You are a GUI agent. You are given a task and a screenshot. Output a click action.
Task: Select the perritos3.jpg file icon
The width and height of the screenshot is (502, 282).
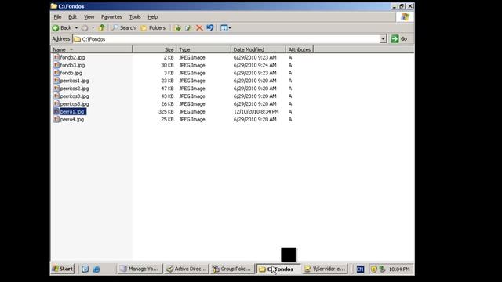click(56, 96)
